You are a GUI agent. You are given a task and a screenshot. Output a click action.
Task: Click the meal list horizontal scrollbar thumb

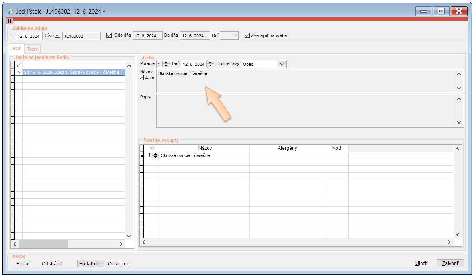[x=43, y=244]
